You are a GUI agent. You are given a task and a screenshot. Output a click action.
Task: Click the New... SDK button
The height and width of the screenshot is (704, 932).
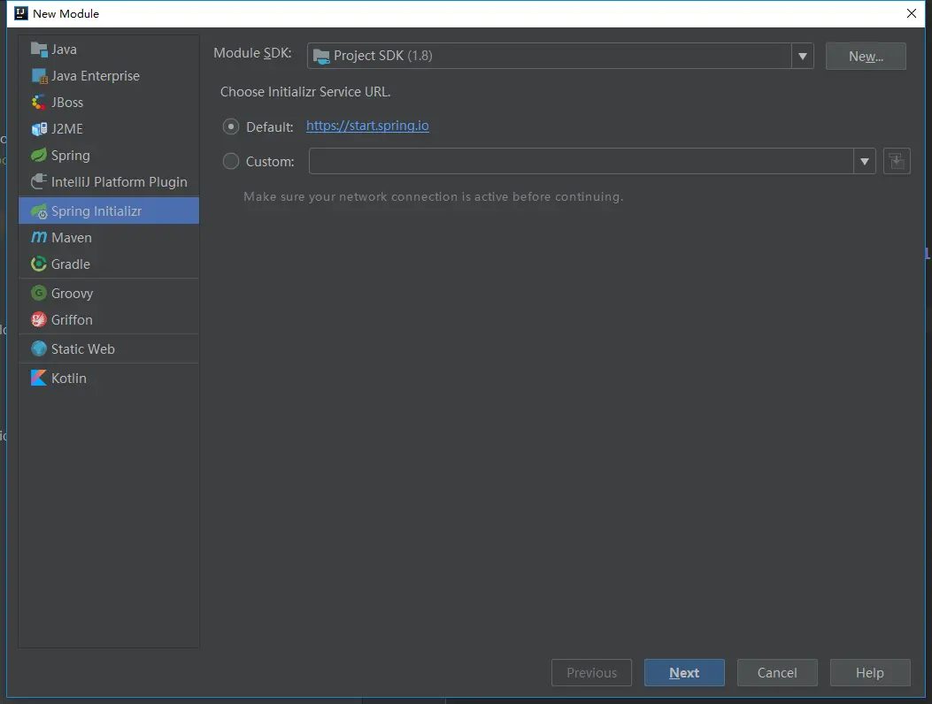pos(866,57)
